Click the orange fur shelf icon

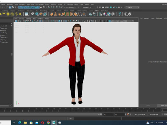click(59, 14)
